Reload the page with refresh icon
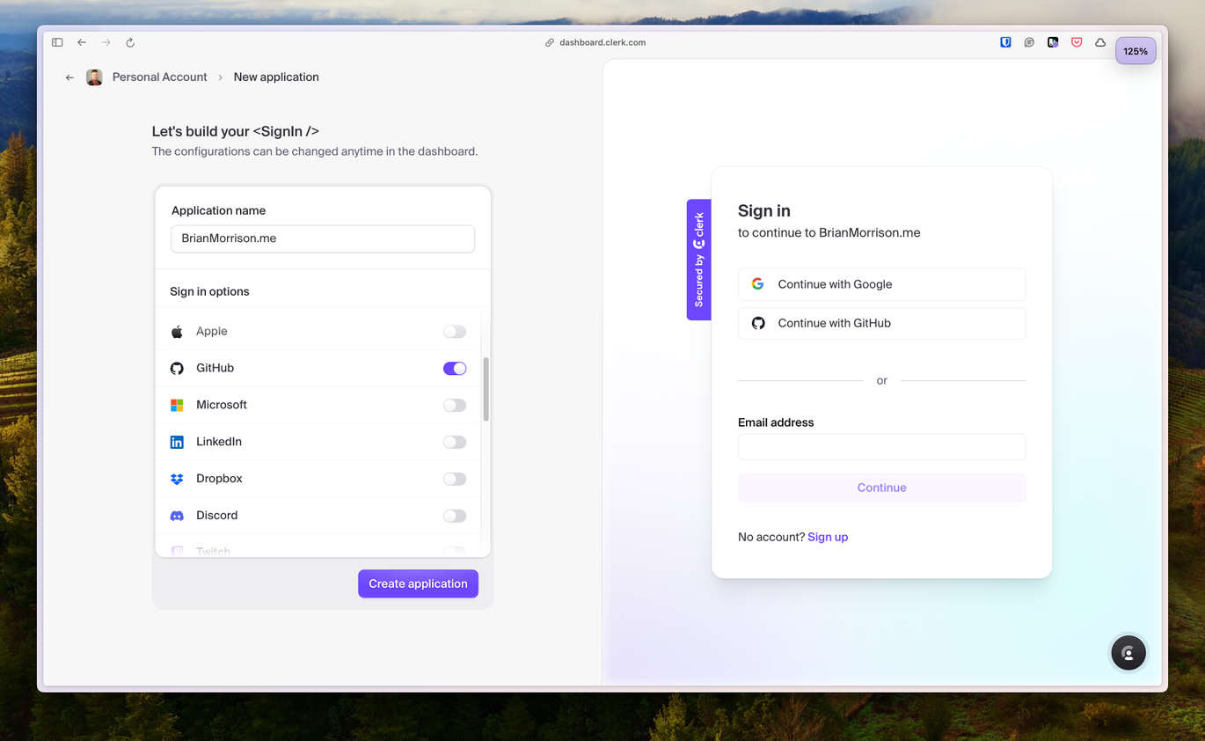This screenshot has height=741, width=1205. pyautogui.click(x=130, y=42)
